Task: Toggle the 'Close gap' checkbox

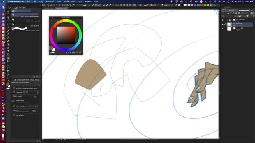Action: click(14, 92)
